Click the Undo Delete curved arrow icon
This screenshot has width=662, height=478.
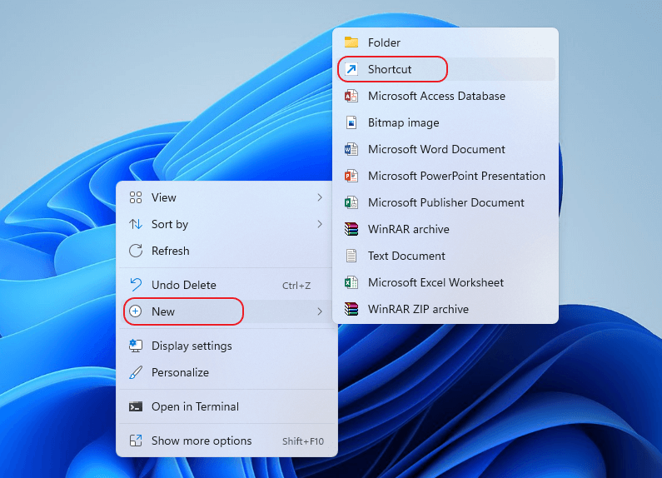point(136,285)
